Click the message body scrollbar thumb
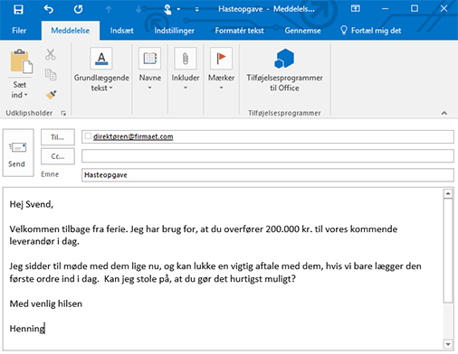This screenshot has width=458, height=354. [448, 250]
